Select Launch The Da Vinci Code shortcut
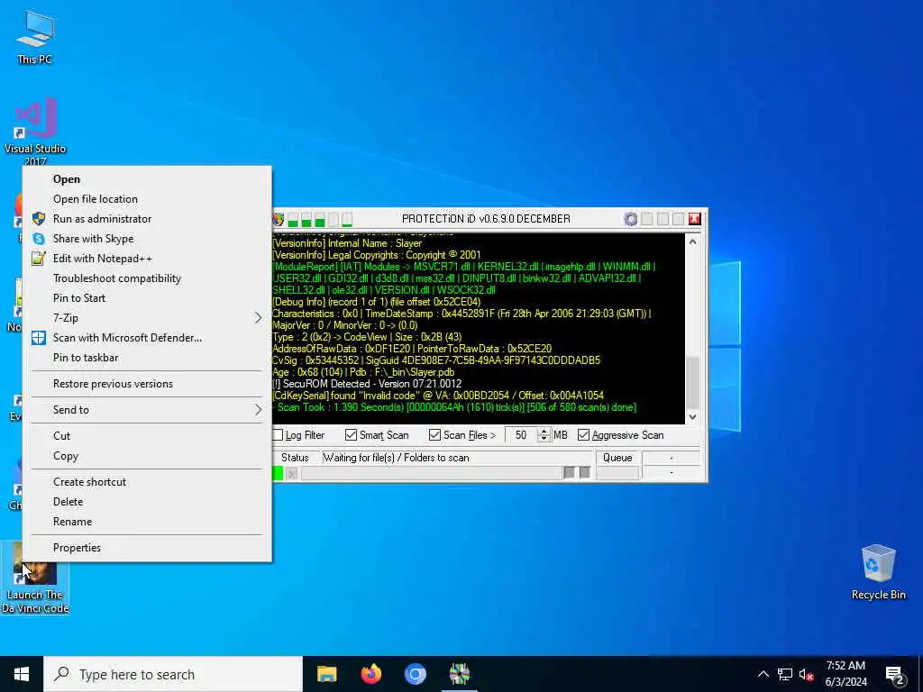This screenshot has width=923, height=692. 35,579
